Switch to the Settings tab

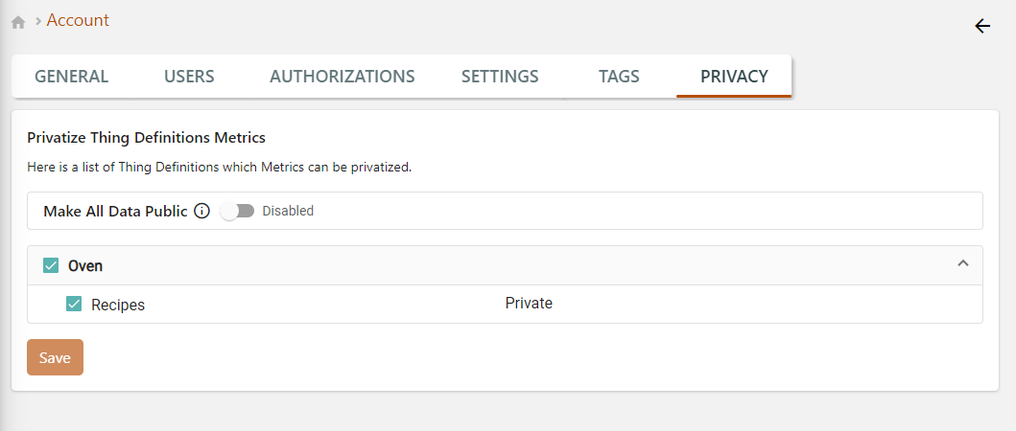[x=500, y=77]
